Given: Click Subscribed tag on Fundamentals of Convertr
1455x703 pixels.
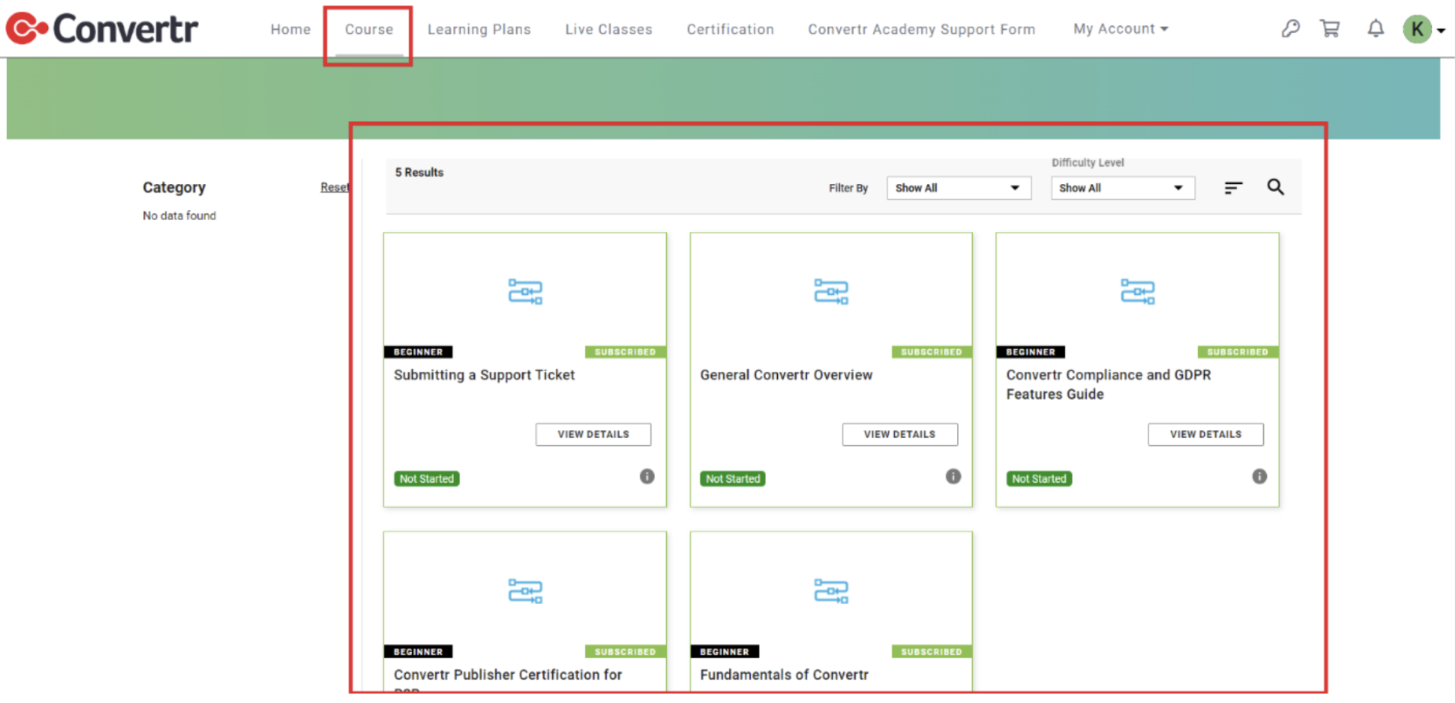Looking at the screenshot, I should pyautogui.click(x=932, y=651).
